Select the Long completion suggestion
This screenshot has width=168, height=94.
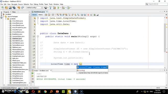pyautogui.click(x=92, y=70)
